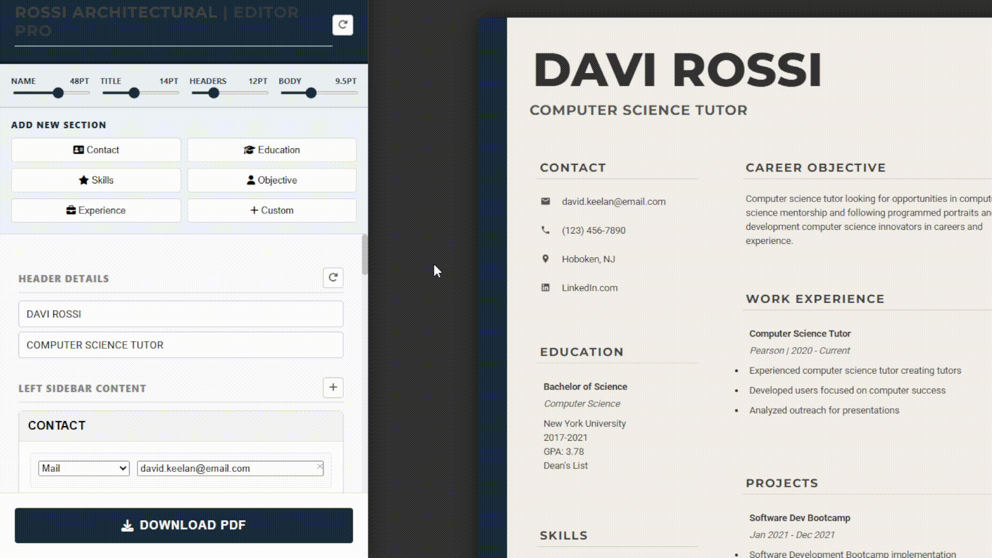Click the location pin icon by Hoboken

[x=545, y=259]
